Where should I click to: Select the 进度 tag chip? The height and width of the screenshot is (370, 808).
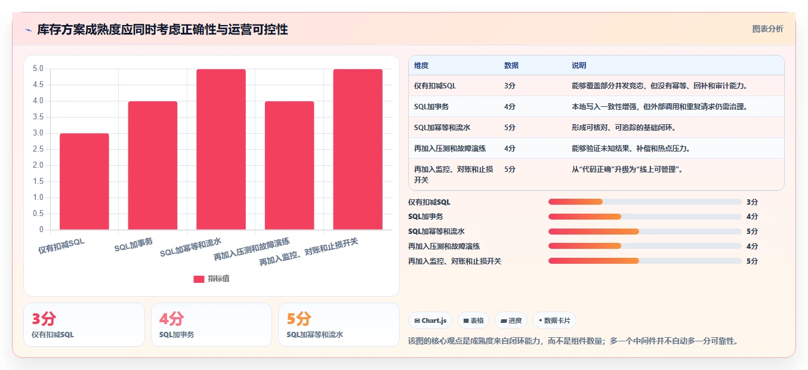tap(511, 320)
